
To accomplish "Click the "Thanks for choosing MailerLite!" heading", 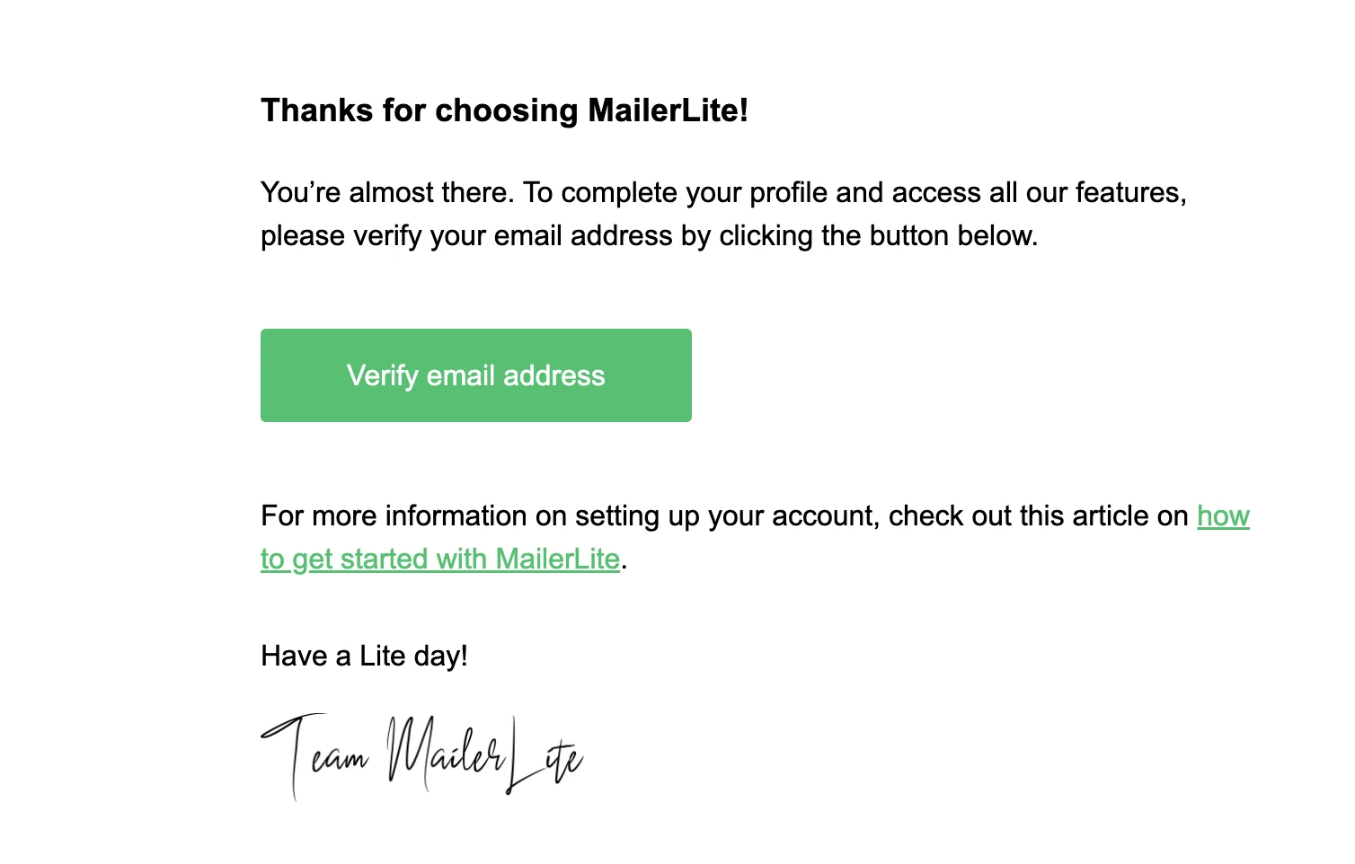I will (x=504, y=110).
